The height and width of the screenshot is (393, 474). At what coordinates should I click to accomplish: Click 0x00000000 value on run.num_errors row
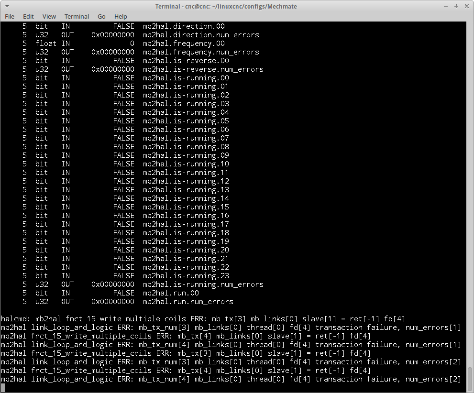(x=113, y=302)
